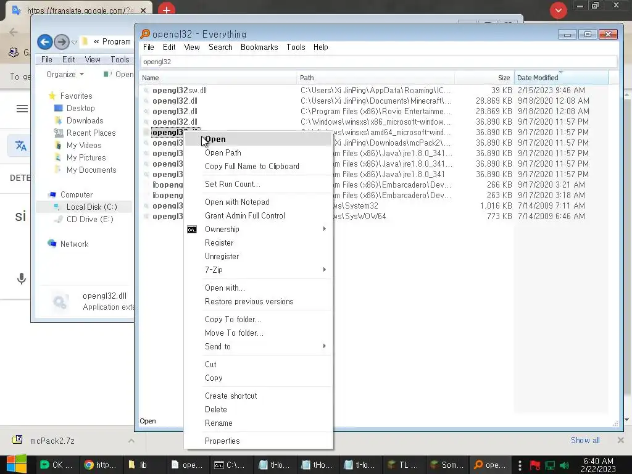Image resolution: width=632 pixels, height=474 pixels.
Task: Select Network in the navigation pane
Action: [x=74, y=244]
